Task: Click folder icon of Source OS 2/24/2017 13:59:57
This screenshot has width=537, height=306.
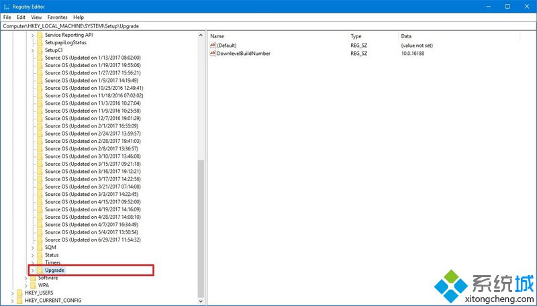Action: 40,134
